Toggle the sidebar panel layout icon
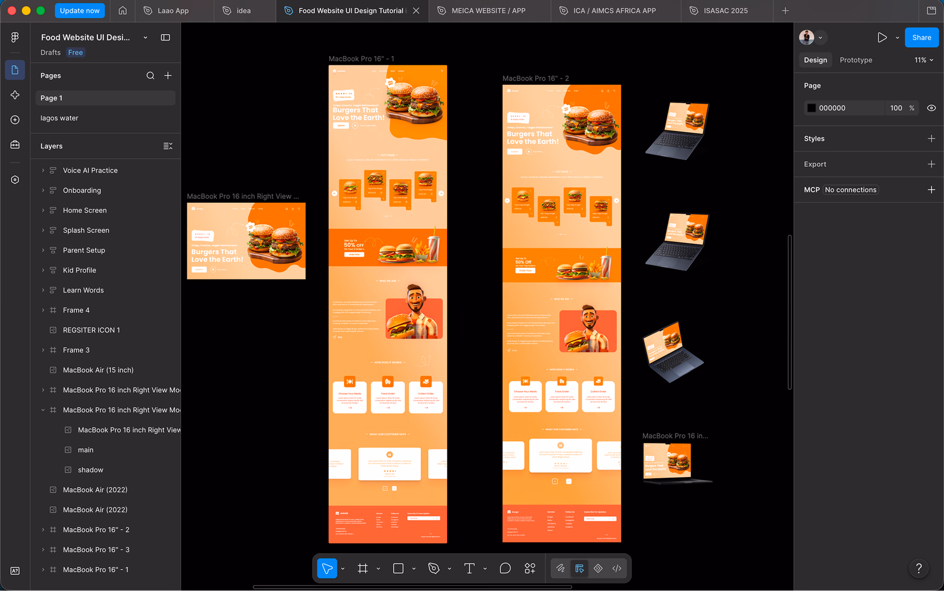 pos(166,37)
